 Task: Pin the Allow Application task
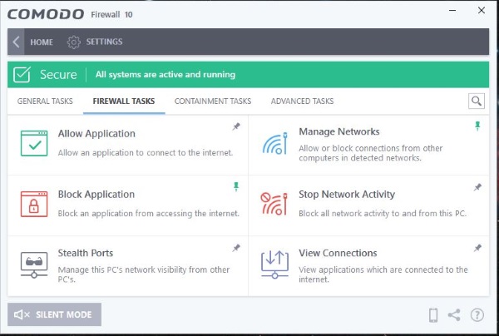pos(236,126)
